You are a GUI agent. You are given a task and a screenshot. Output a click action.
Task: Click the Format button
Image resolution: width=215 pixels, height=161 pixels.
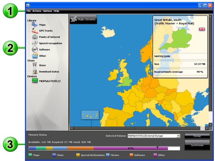tap(197, 136)
